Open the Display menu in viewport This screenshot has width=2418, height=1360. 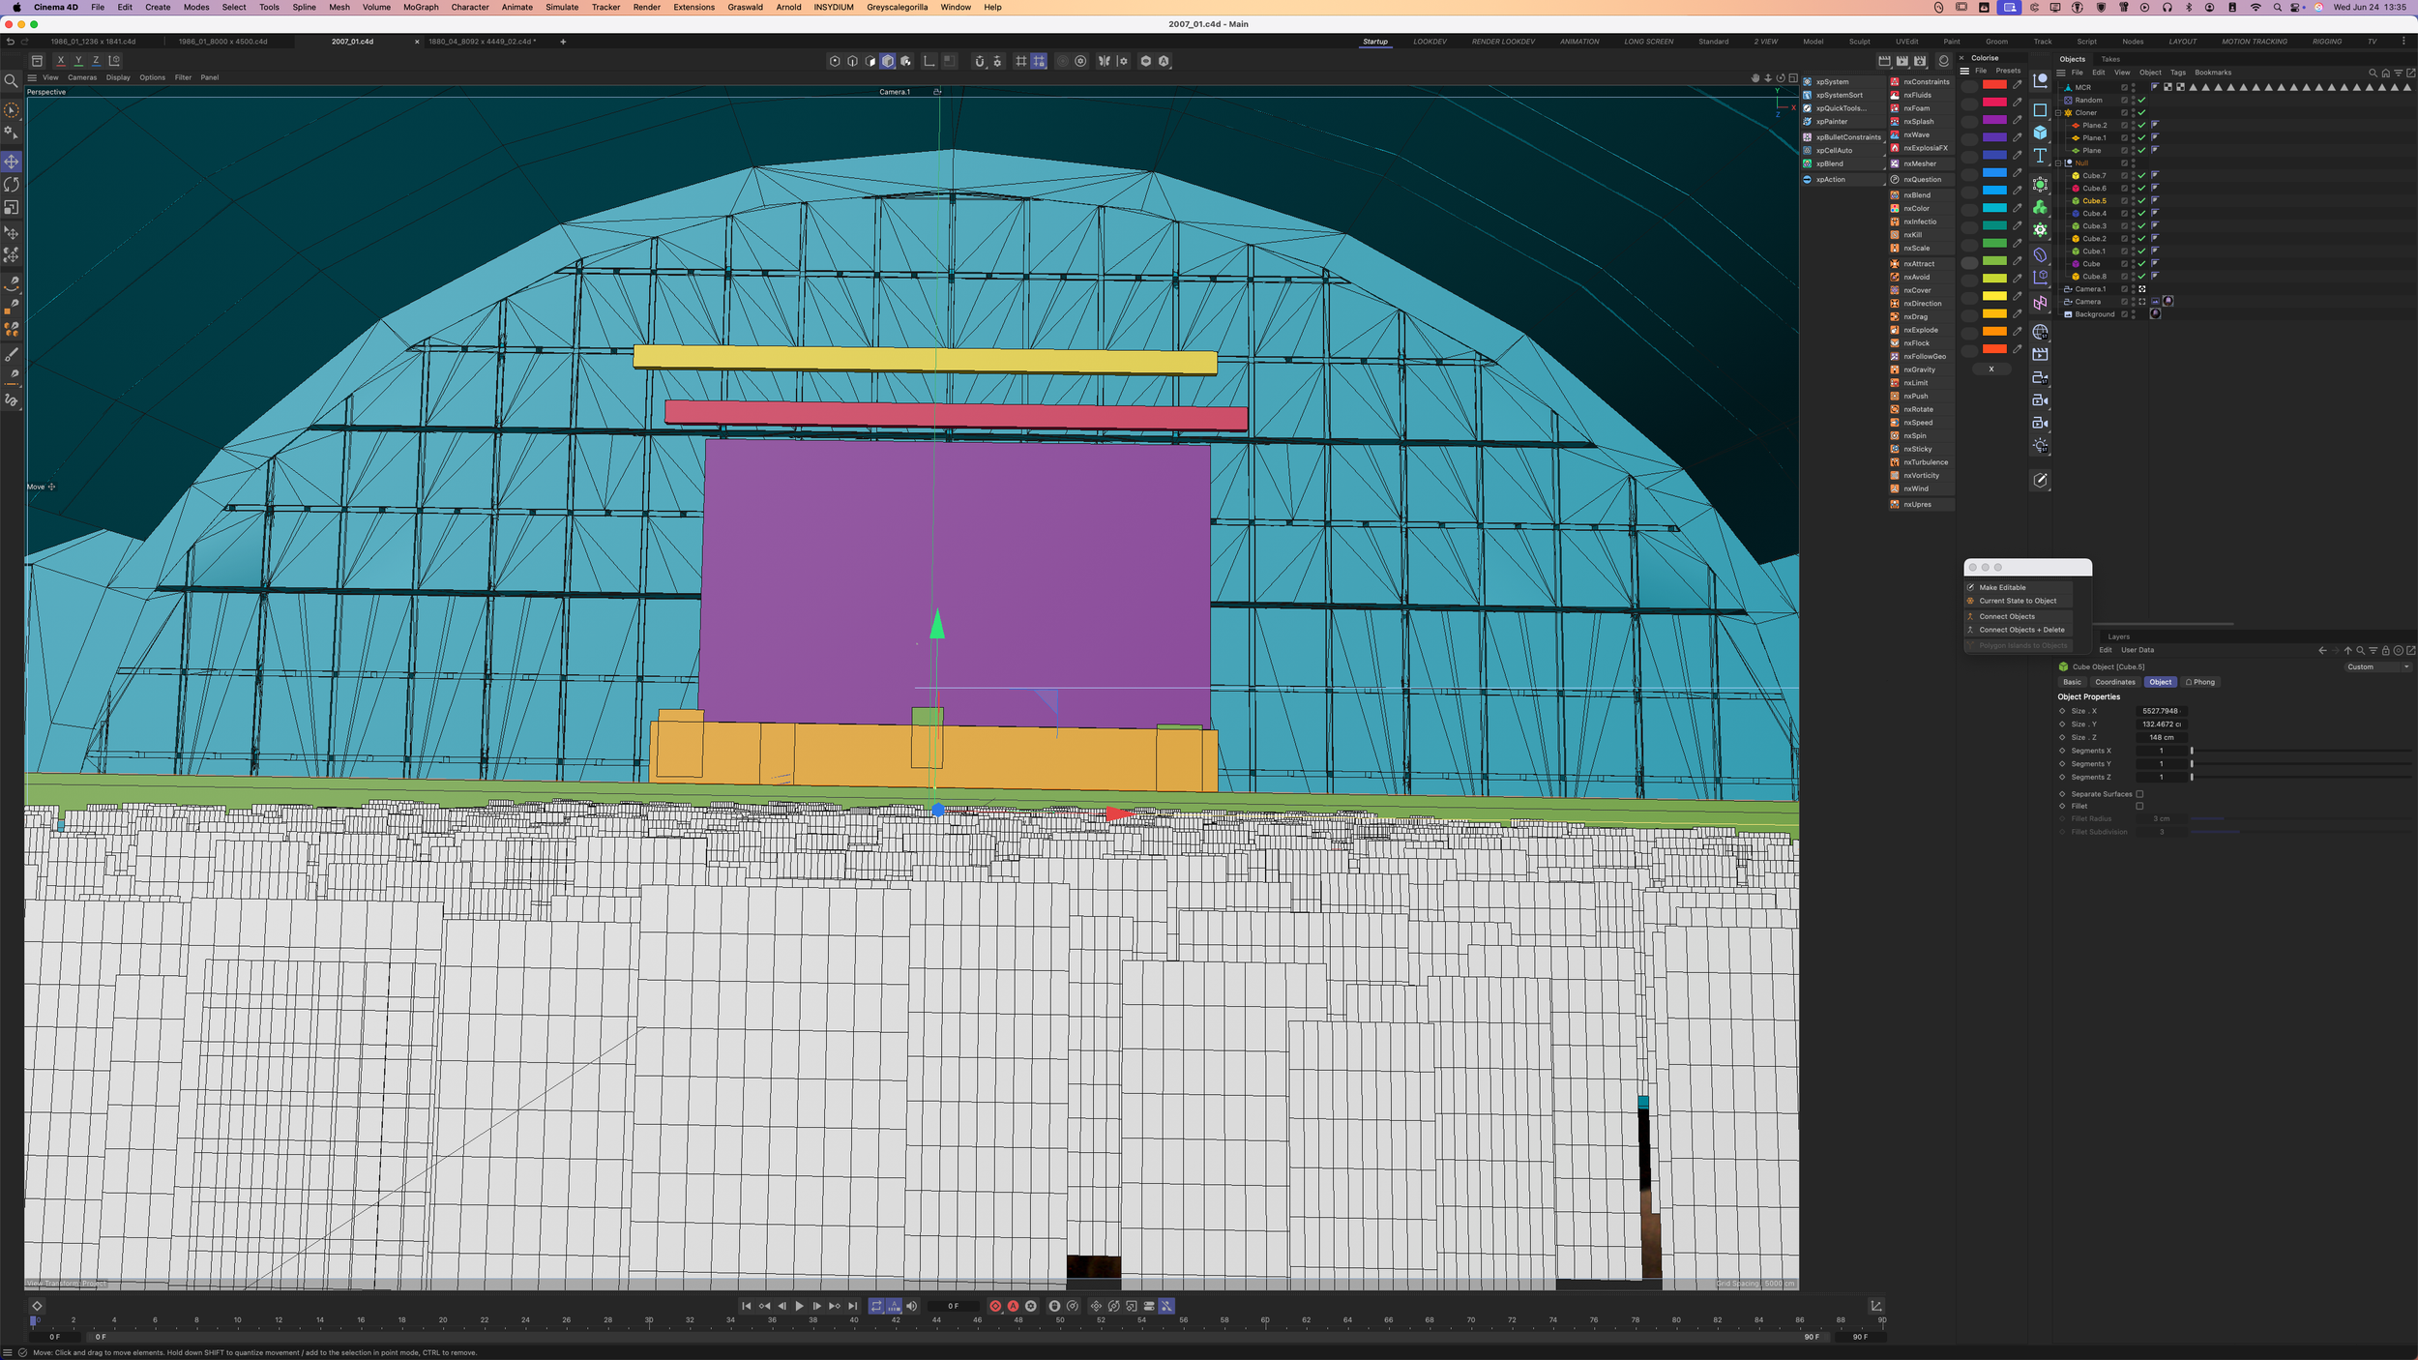click(118, 77)
